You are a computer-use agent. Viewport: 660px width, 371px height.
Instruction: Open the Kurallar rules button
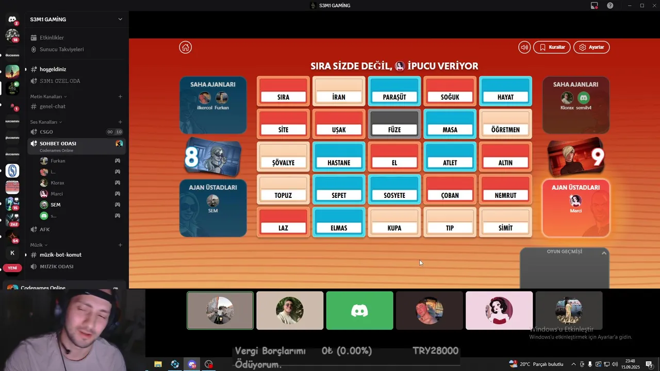pos(552,47)
